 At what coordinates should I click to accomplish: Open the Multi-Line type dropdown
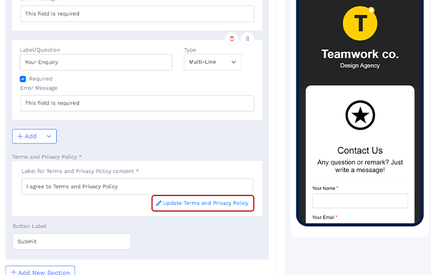click(x=213, y=62)
